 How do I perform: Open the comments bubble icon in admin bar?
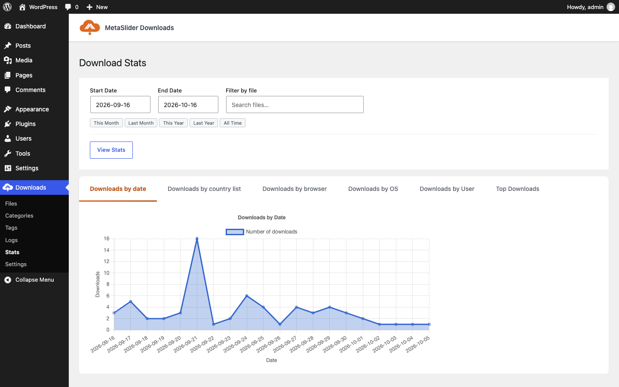[68, 7]
